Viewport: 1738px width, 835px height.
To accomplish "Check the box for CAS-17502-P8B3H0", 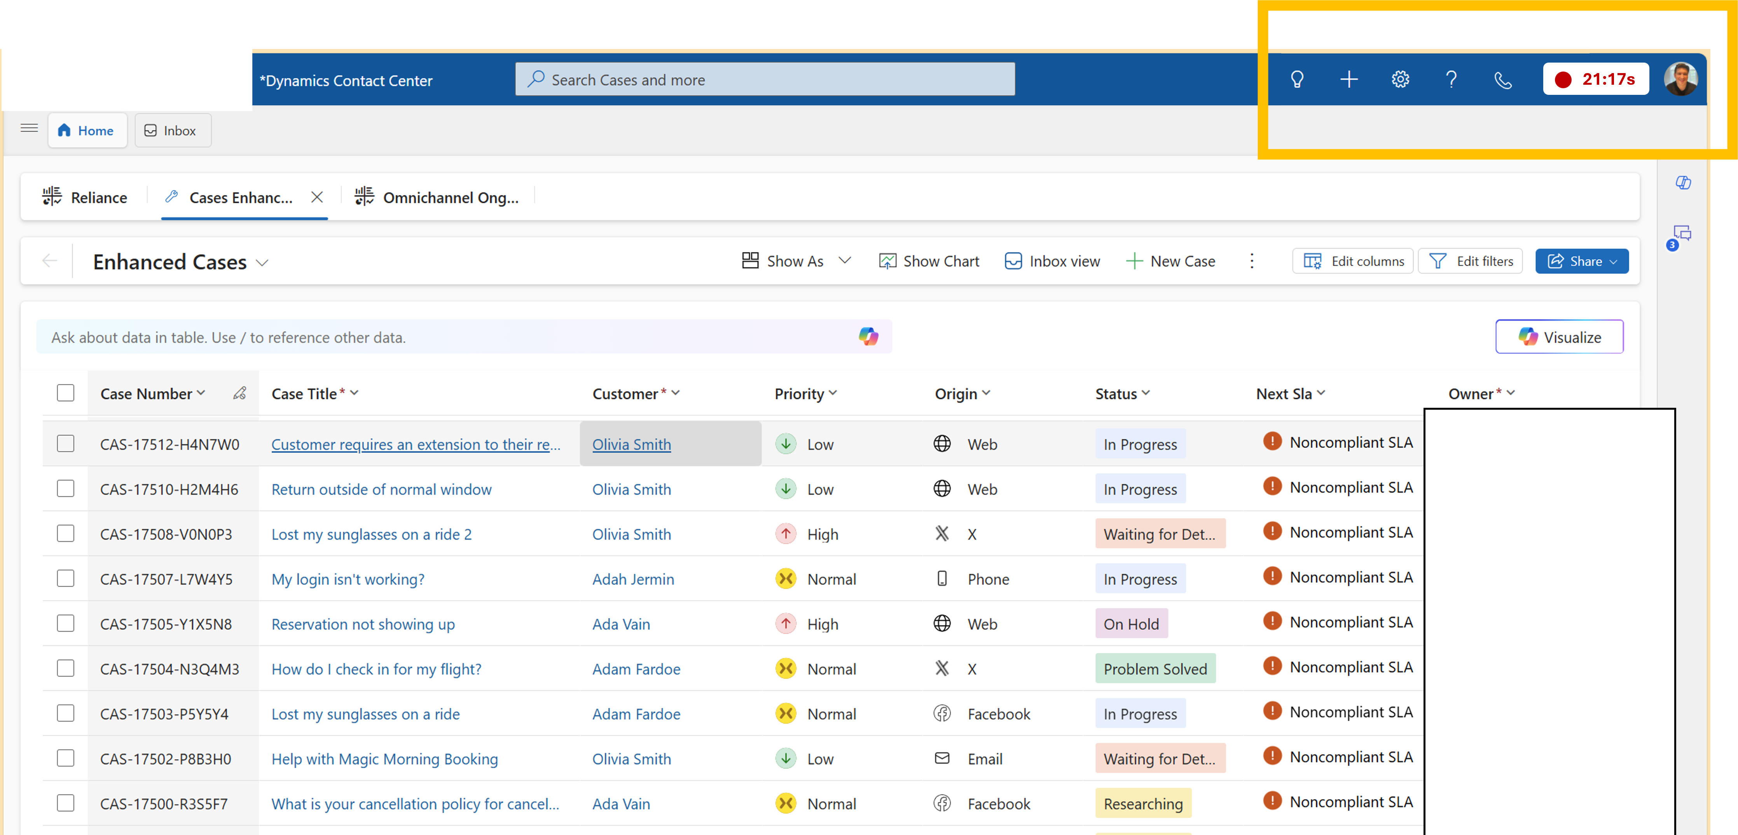I will 65,758.
